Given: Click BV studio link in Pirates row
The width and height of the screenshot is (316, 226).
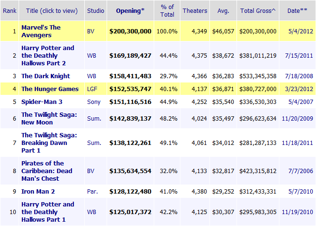Looking at the screenshot, I should click(91, 171).
